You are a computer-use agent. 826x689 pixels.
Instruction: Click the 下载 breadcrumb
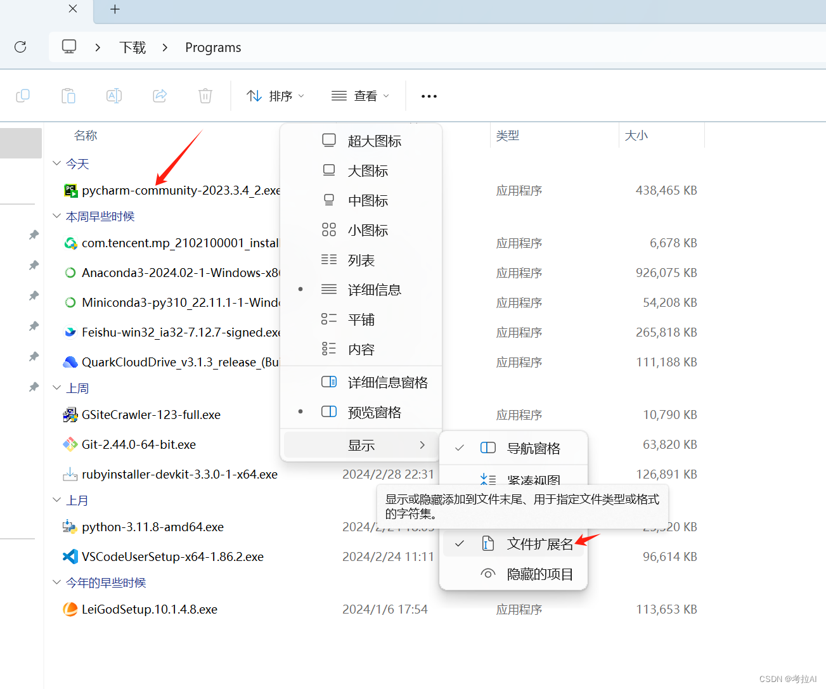coord(132,48)
